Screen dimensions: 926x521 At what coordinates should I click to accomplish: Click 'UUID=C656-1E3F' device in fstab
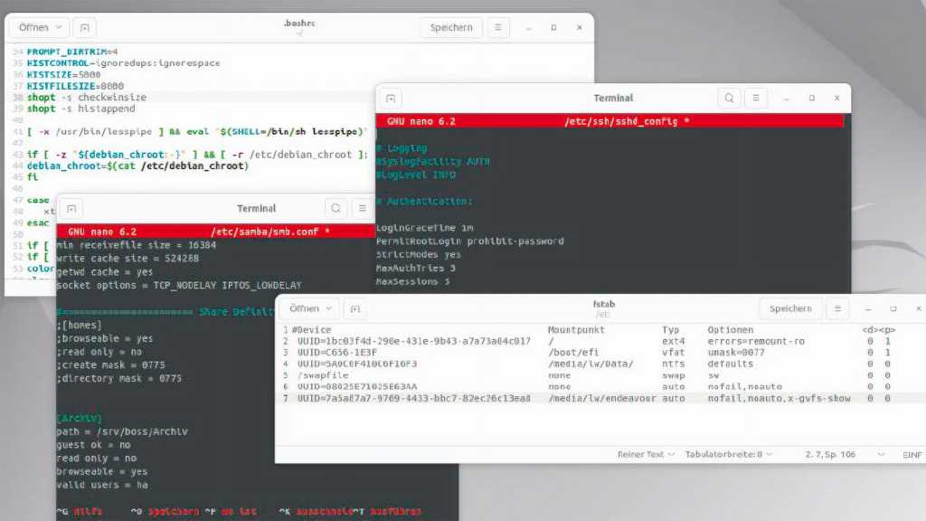tap(337, 353)
